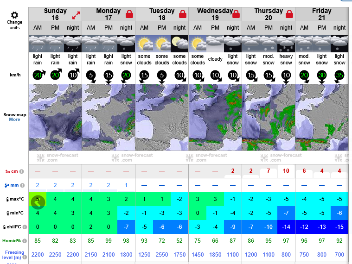Click the red padlock on Tuesday 18
This screenshot has width=352, height=264.
tap(183, 14)
